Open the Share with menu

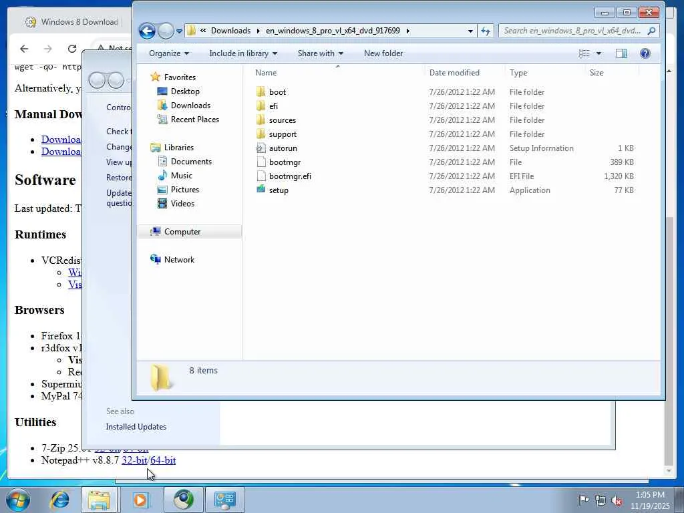[320, 53]
